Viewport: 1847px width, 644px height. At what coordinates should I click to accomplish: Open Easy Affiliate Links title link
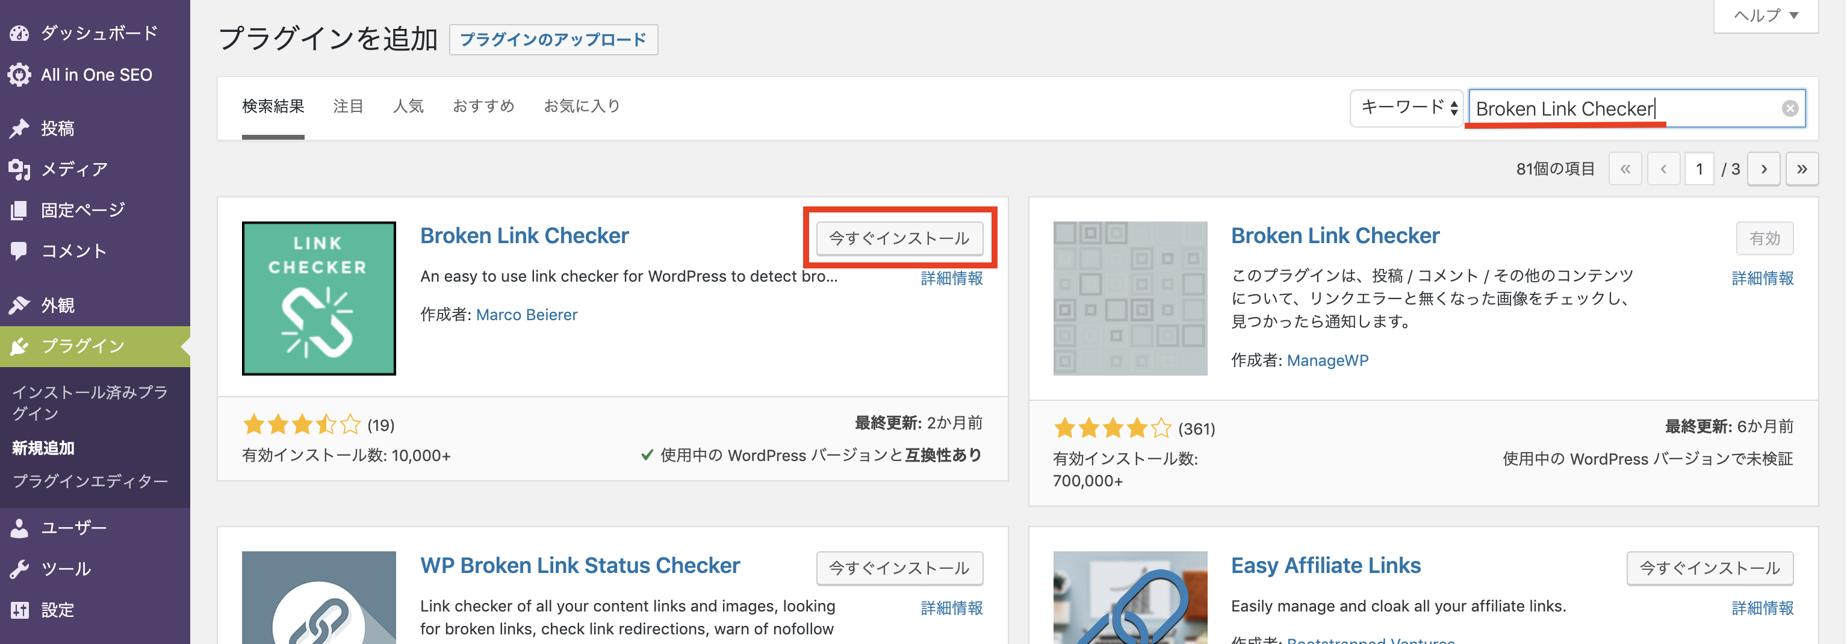tap(1326, 566)
